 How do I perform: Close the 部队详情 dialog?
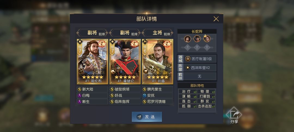[x=216, y=19]
